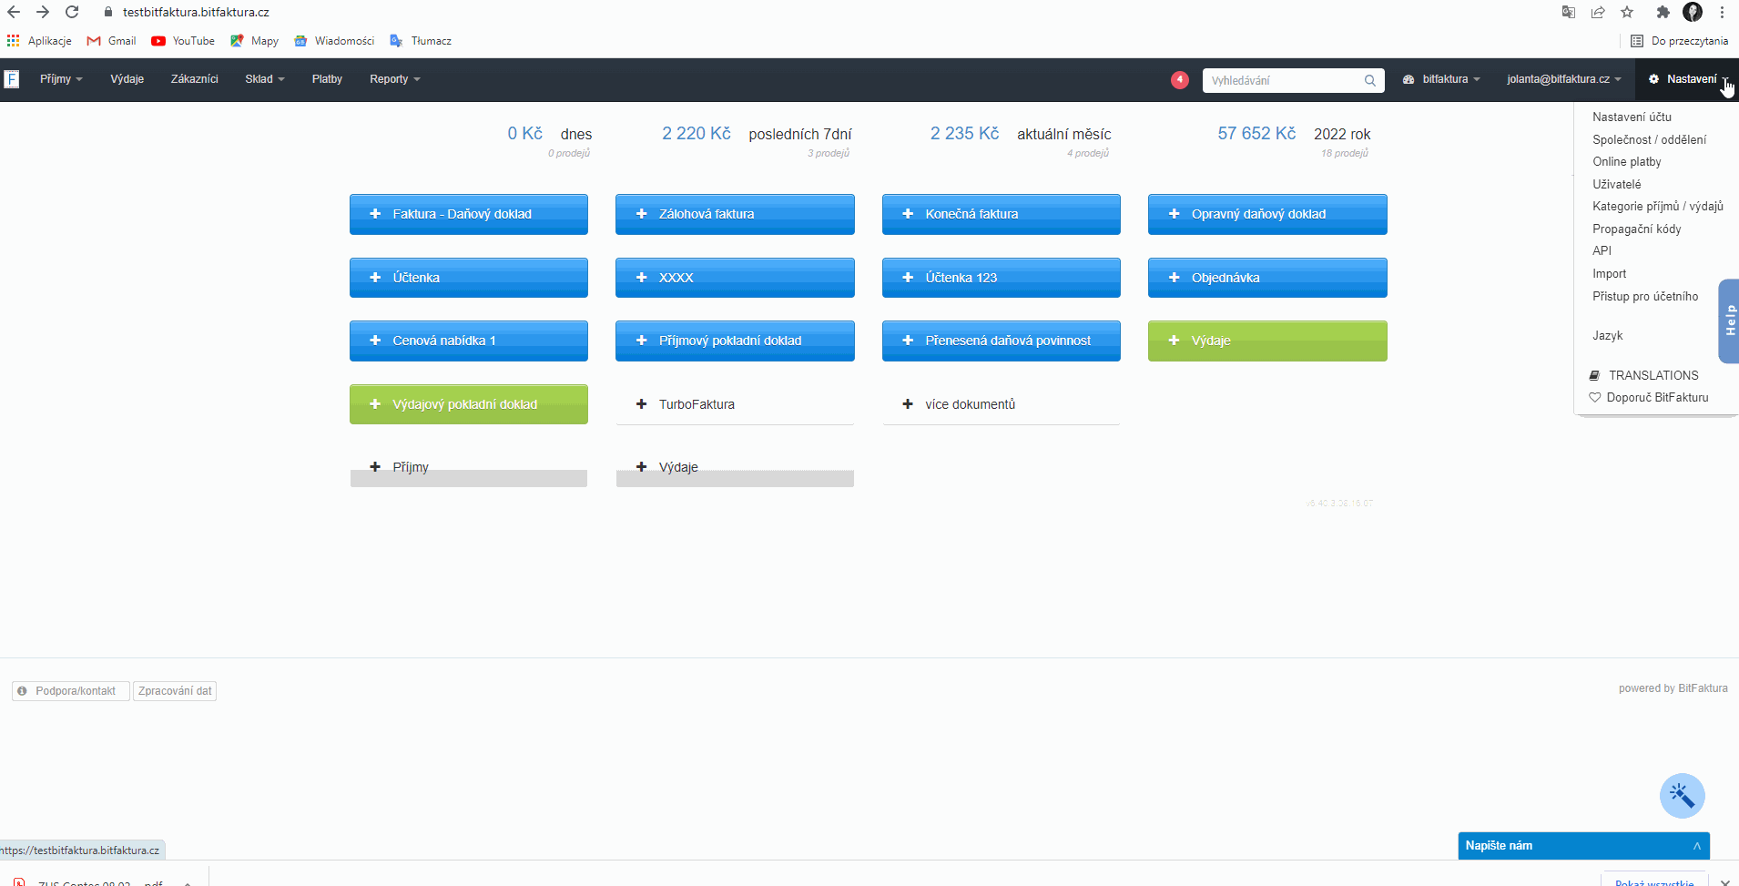The image size is (1739, 886).
Task: Toggle the Nastavení settings dropdown
Action: click(x=1687, y=79)
